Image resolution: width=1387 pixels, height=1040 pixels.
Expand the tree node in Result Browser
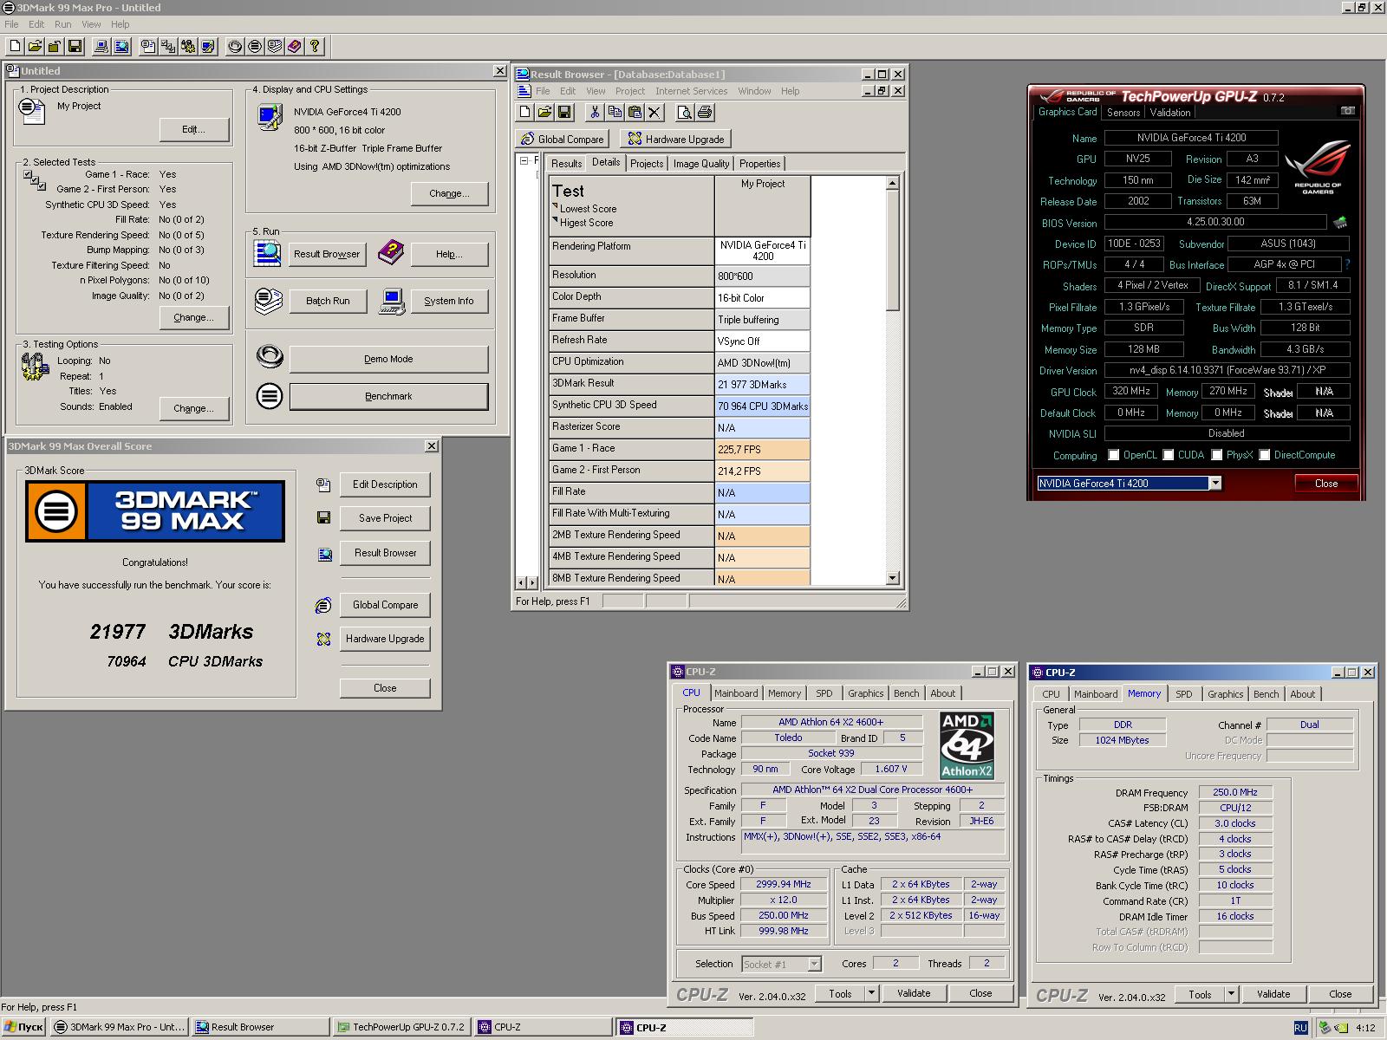click(x=524, y=161)
